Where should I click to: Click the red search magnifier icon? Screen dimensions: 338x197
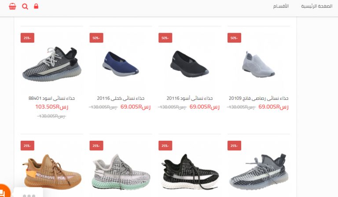coord(25,7)
